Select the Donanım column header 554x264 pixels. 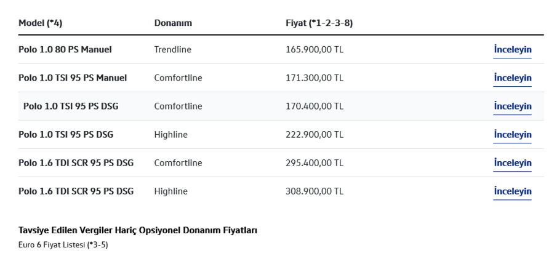pyautogui.click(x=173, y=23)
